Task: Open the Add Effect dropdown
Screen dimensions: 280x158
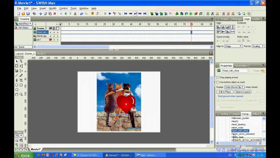Action: coord(23,23)
